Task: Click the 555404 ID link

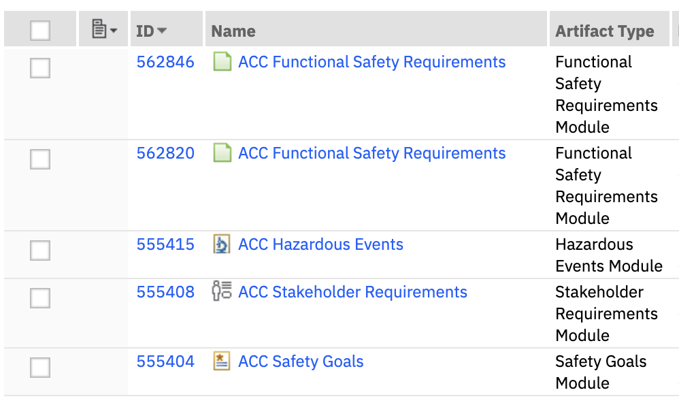Action: click(x=165, y=361)
